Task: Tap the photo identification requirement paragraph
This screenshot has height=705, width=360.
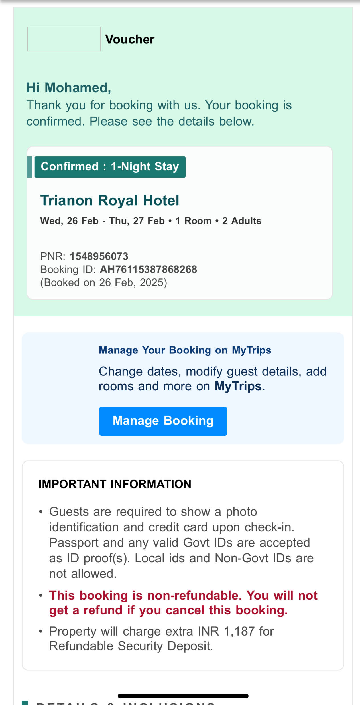Action: (181, 543)
